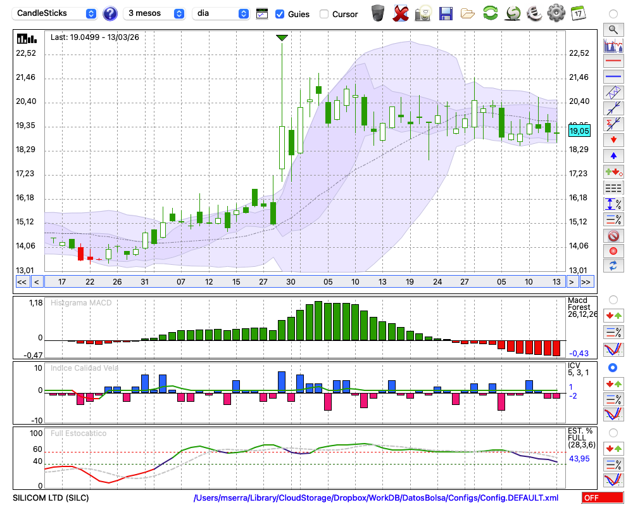Viewport: 633px width, 507px height.
Task: Select the magnifying glass zoom tool
Action: [612, 29]
